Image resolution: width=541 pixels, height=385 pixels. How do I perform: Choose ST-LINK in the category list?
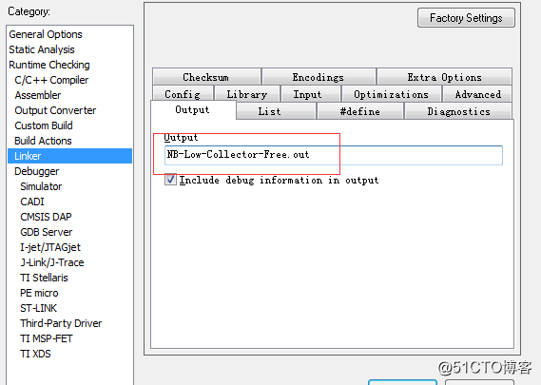coord(38,308)
